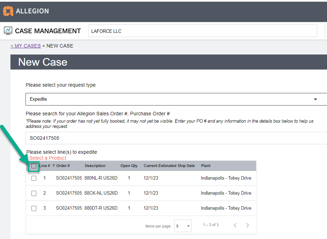This screenshot has height=239, width=327.
Task: Go back via the MY CASES link
Action: pos(25,46)
